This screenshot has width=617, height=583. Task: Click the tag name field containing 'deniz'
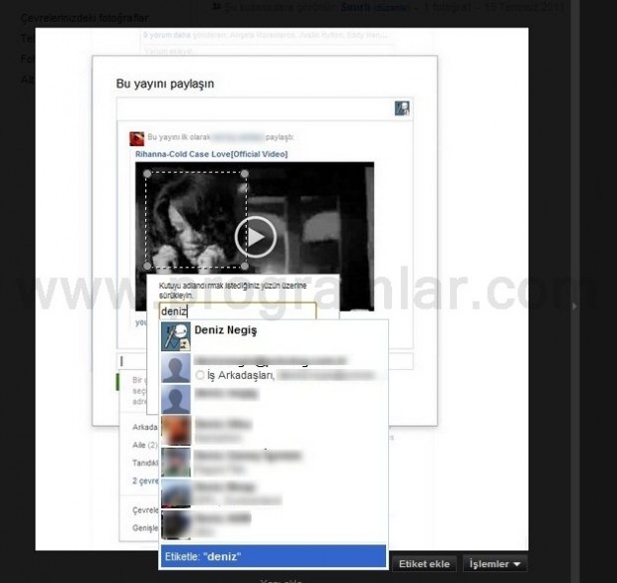[237, 311]
